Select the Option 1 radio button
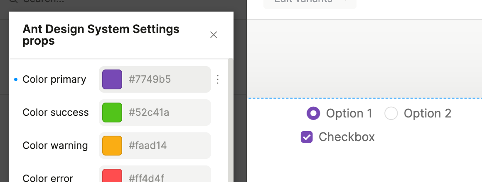 313,113
